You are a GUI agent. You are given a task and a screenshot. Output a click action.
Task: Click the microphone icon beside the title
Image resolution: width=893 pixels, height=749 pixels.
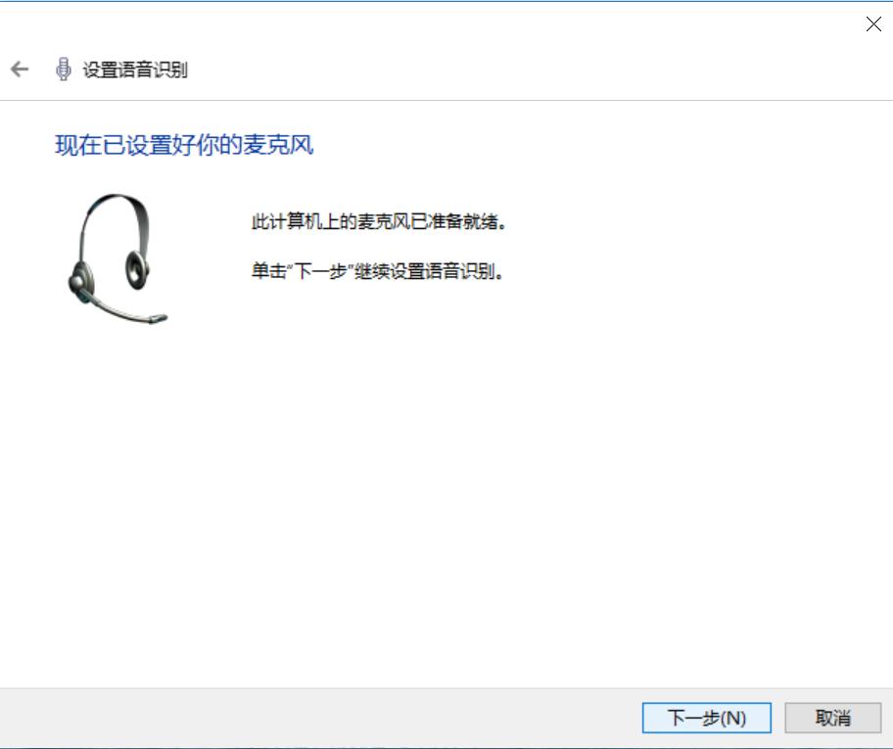(64, 70)
